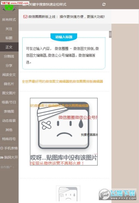Click the 微信圈圈新版上线 announcement link
Viewport: 139px width, 203px height.
click(66, 17)
